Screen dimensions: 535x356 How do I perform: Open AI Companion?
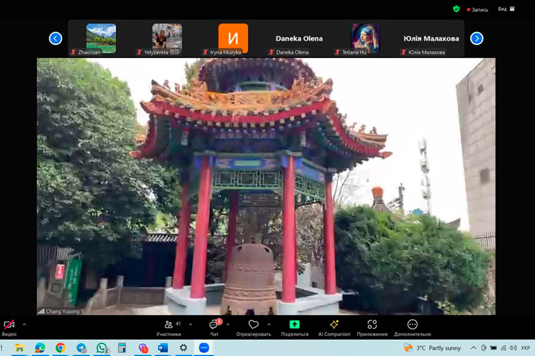click(x=334, y=325)
